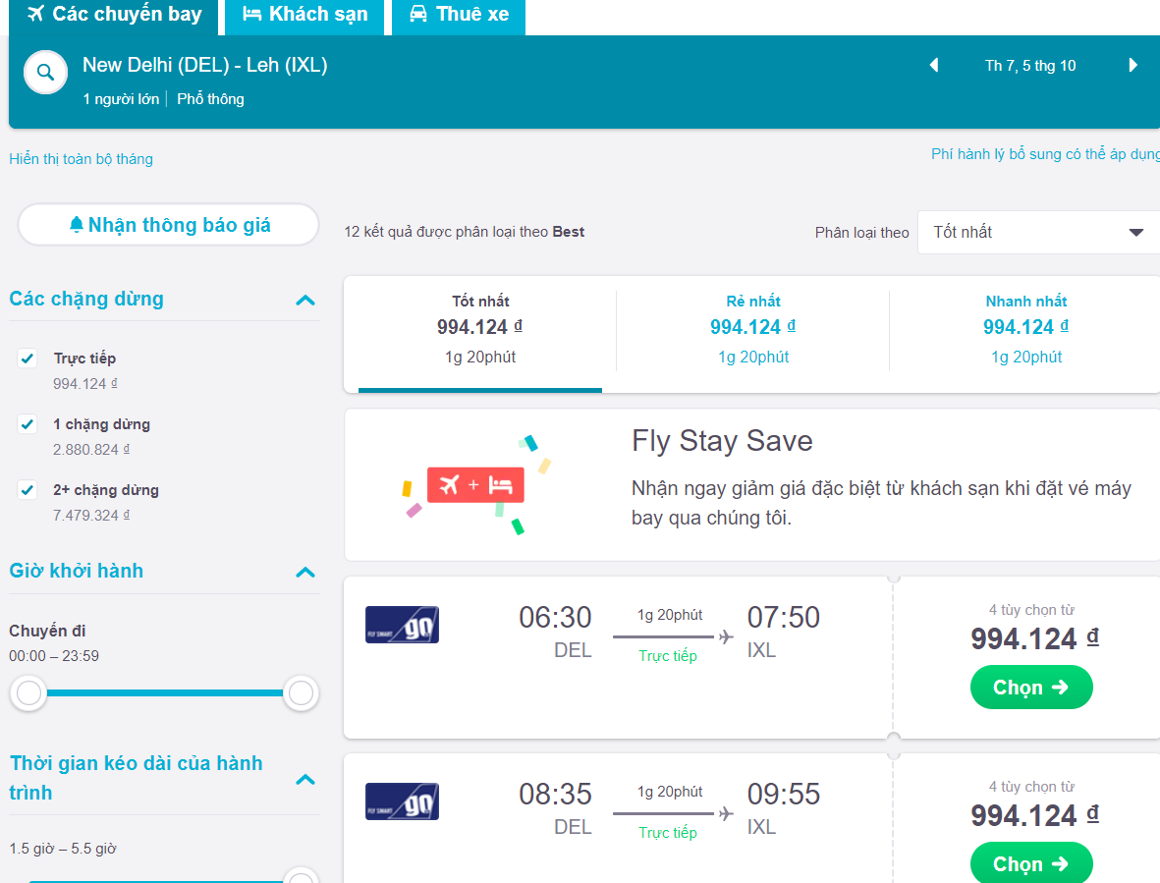Click the Fly Stay Save promo icon

coord(475,484)
